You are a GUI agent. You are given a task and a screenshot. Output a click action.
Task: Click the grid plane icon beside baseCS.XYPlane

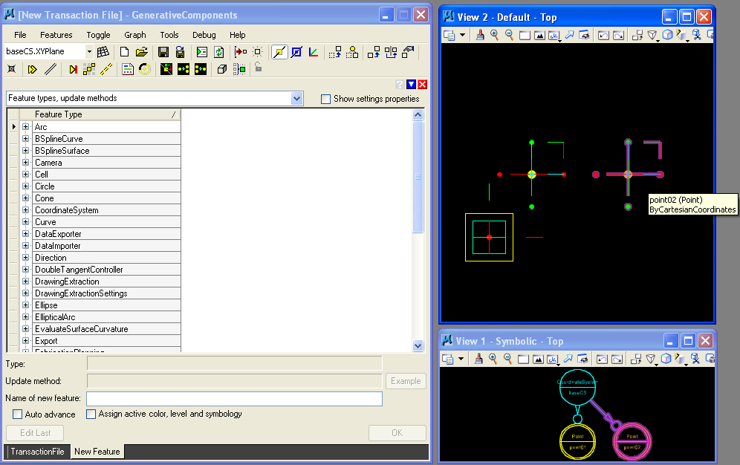(103, 52)
